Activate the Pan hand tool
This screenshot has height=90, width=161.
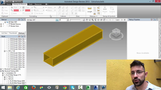[x=87, y=20]
